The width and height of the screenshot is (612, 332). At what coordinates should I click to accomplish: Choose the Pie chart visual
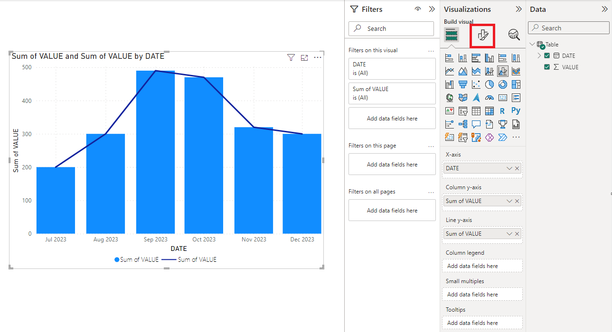(x=490, y=85)
